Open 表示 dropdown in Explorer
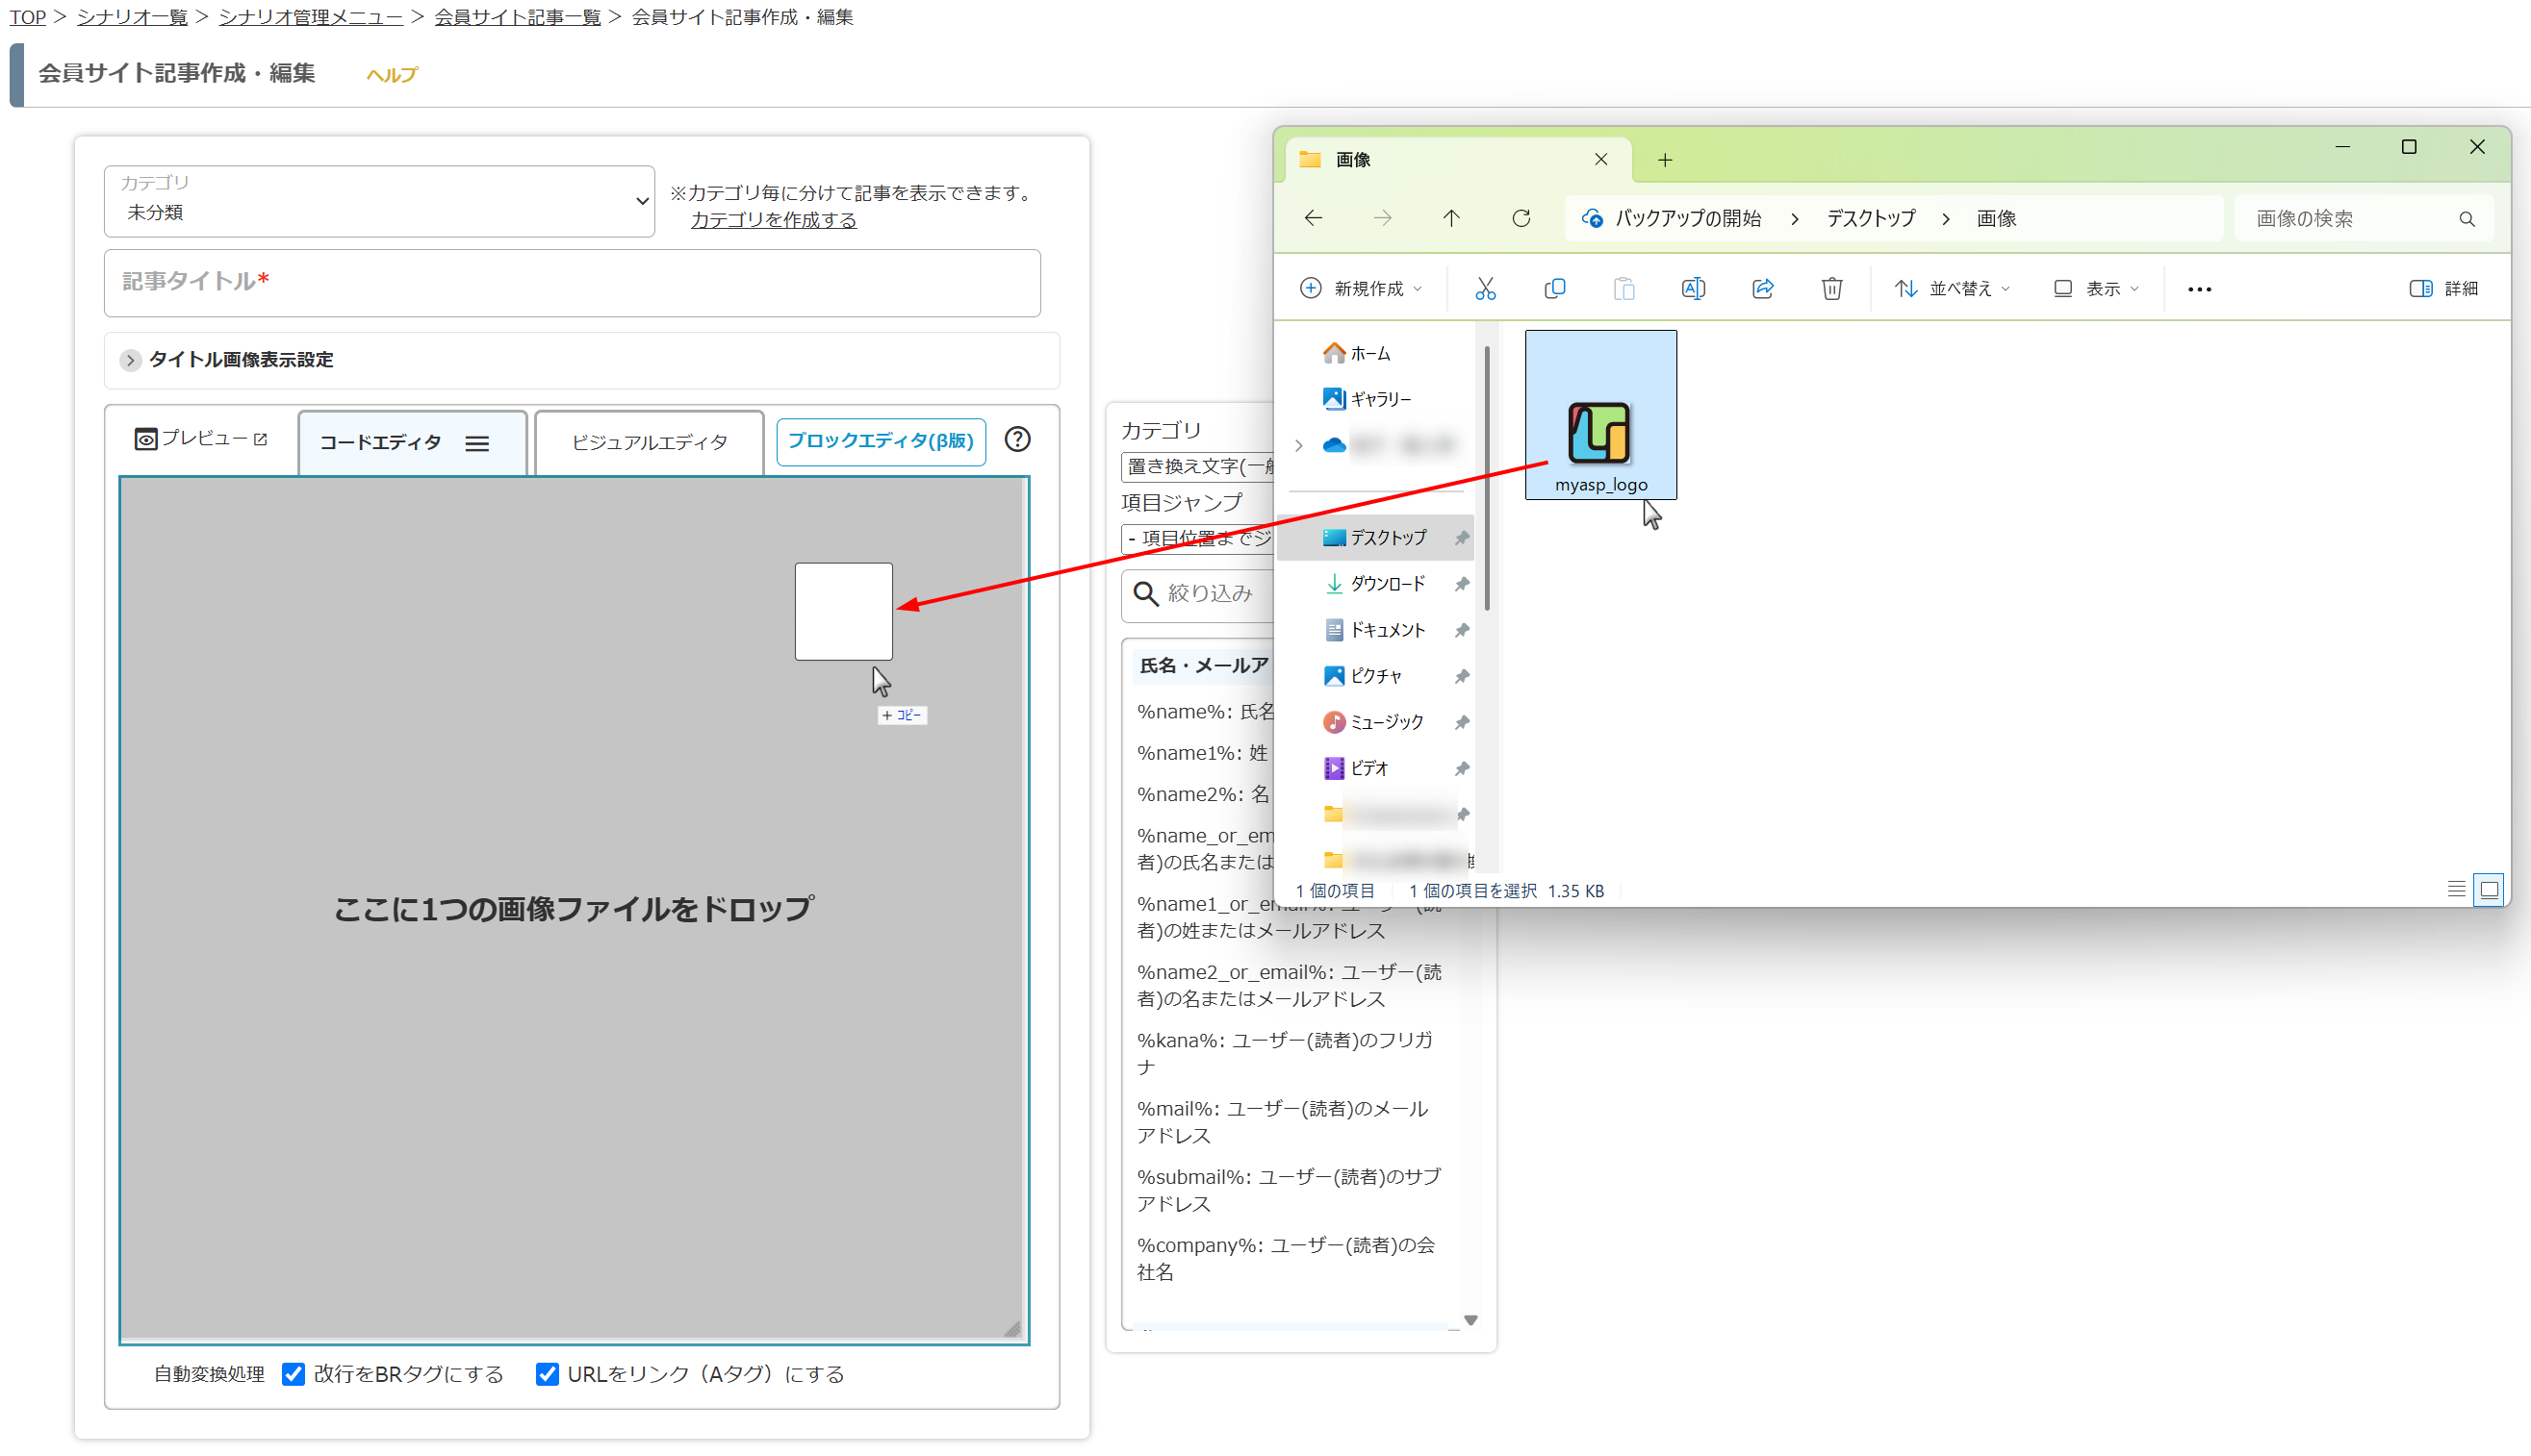 click(x=2096, y=289)
